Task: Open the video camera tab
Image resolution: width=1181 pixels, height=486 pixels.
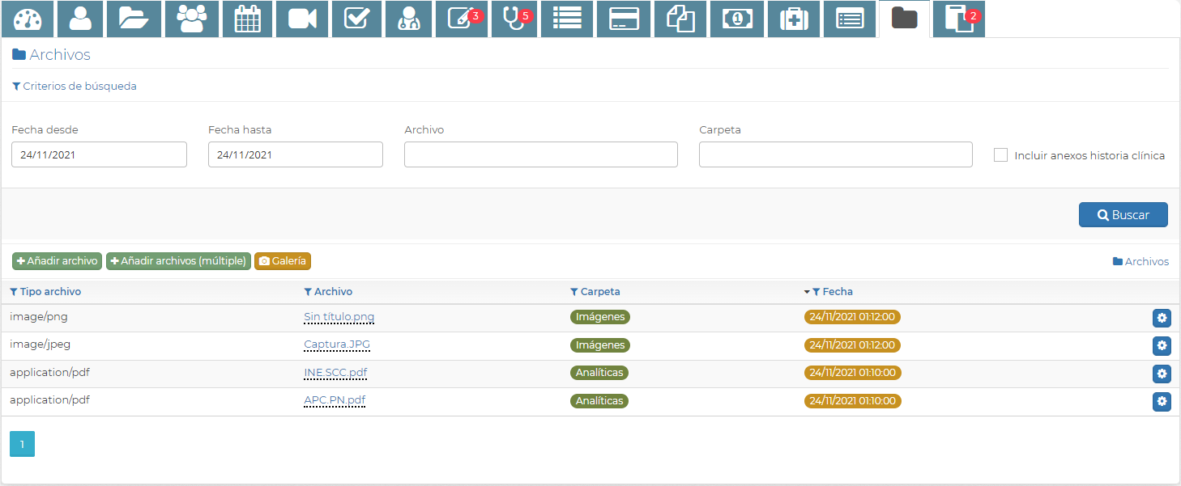Action: [301, 19]
